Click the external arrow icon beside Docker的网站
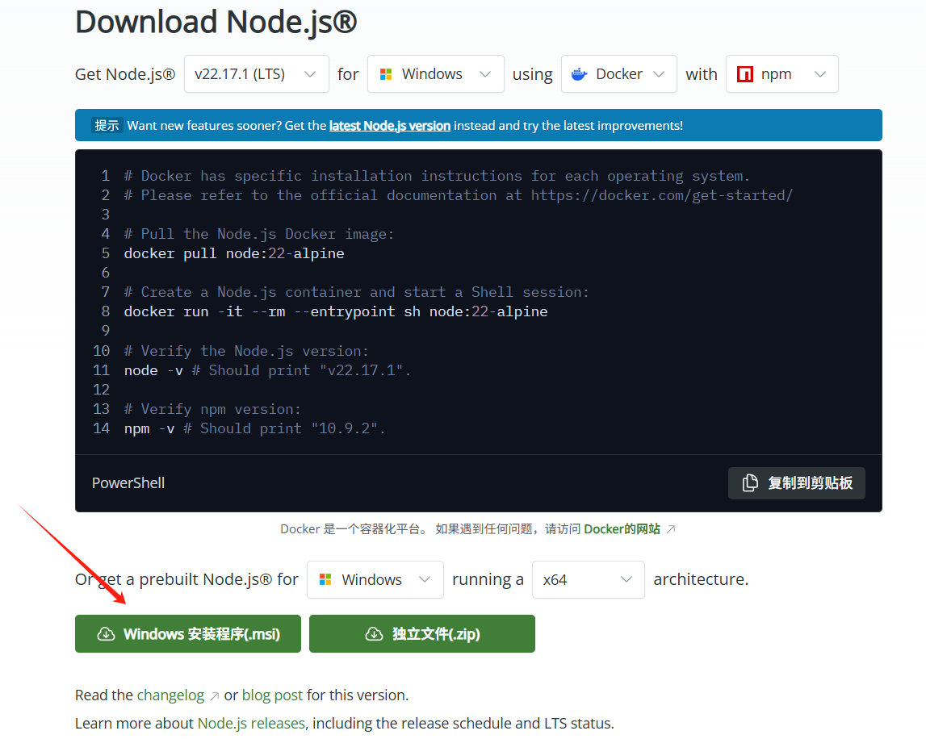926x739 pixels. click(x=670, y=529)
